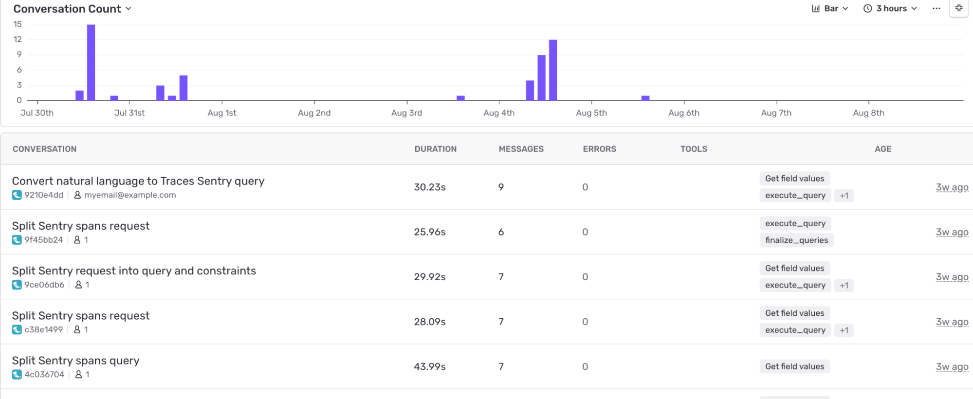Click '3w ago' age in 9f45bb24 row
This screenshot has height=399, width=973.
click(952, 232)
